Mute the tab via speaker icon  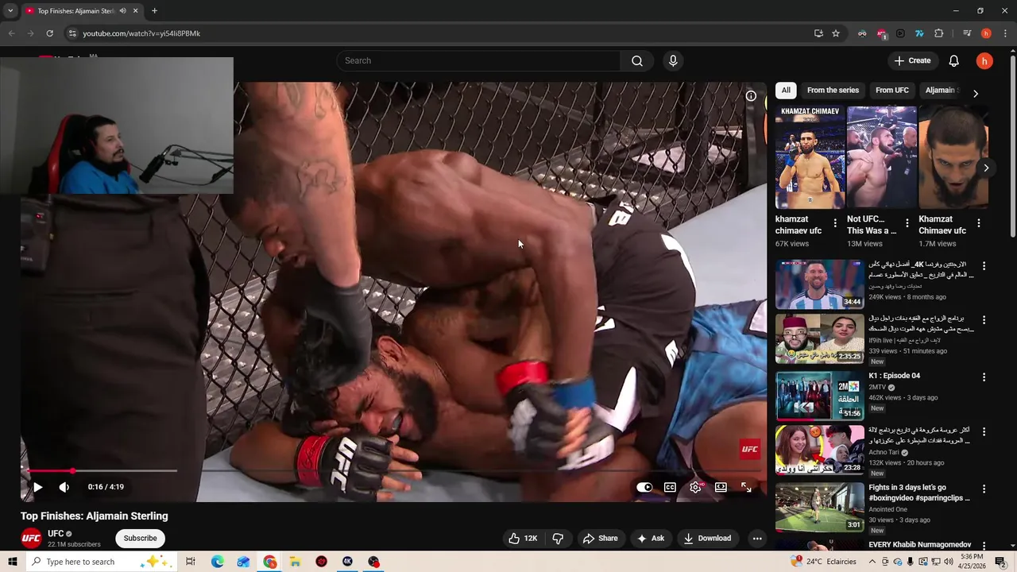[x=122, y=11]
